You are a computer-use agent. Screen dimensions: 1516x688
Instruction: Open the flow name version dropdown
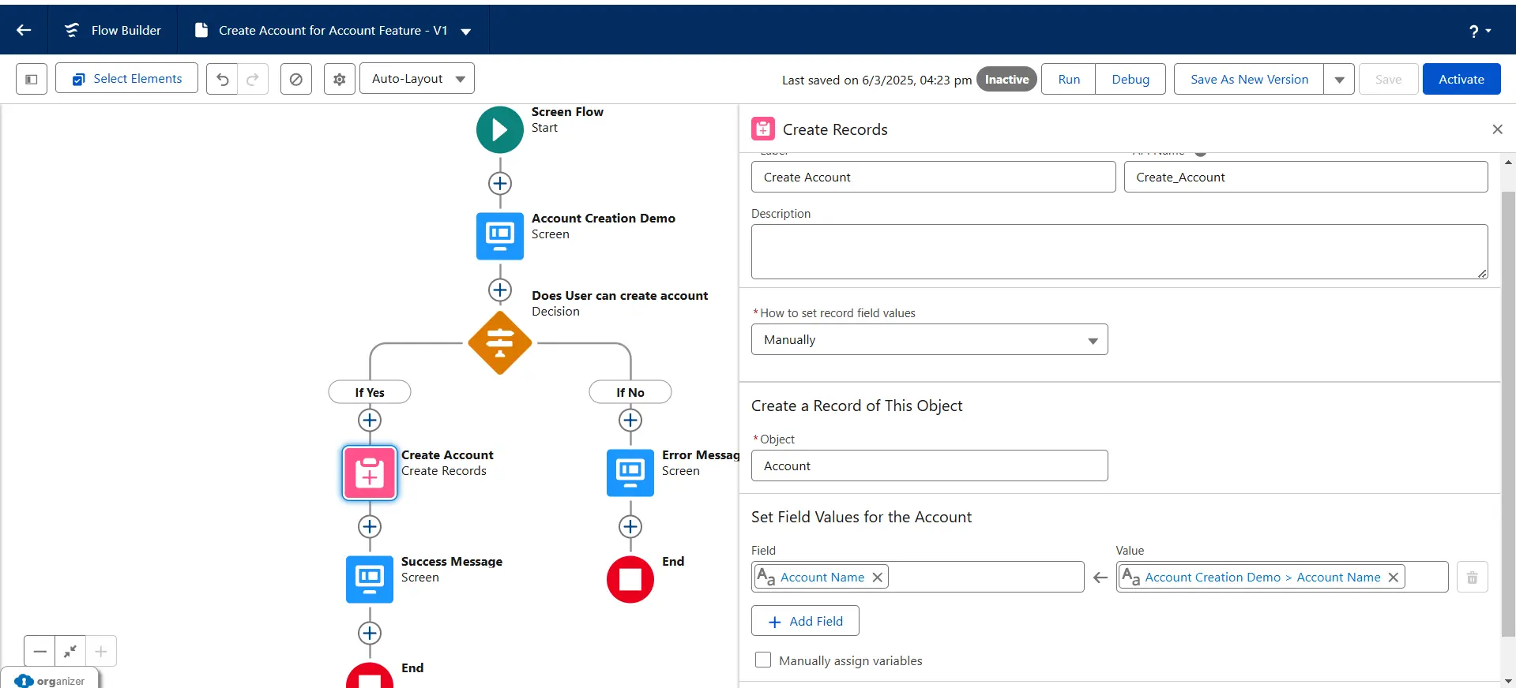[x=465, y=32]
